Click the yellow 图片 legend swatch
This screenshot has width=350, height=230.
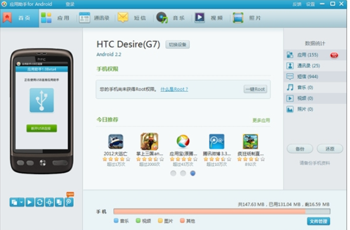click(160, 221)
